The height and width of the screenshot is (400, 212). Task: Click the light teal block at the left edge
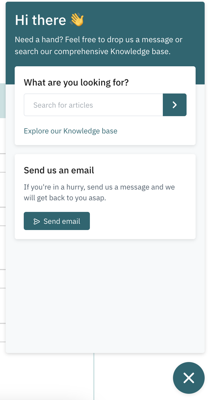coord(3,101)
